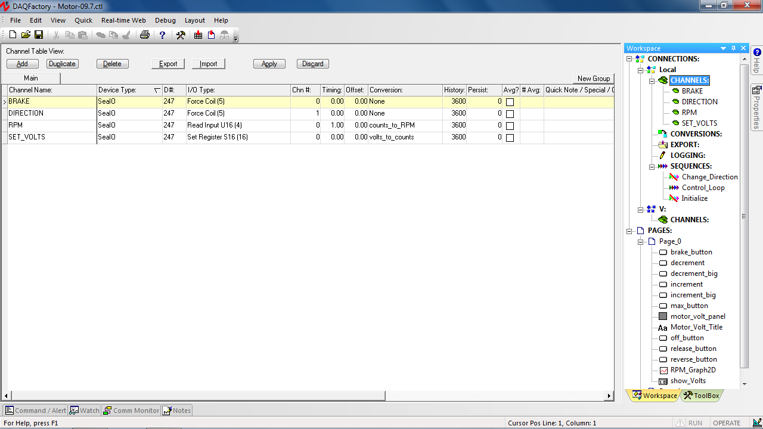Open CONVERSIONS in workspace tree
Viewport: 763px width, 429px height.
click(696, 134)
